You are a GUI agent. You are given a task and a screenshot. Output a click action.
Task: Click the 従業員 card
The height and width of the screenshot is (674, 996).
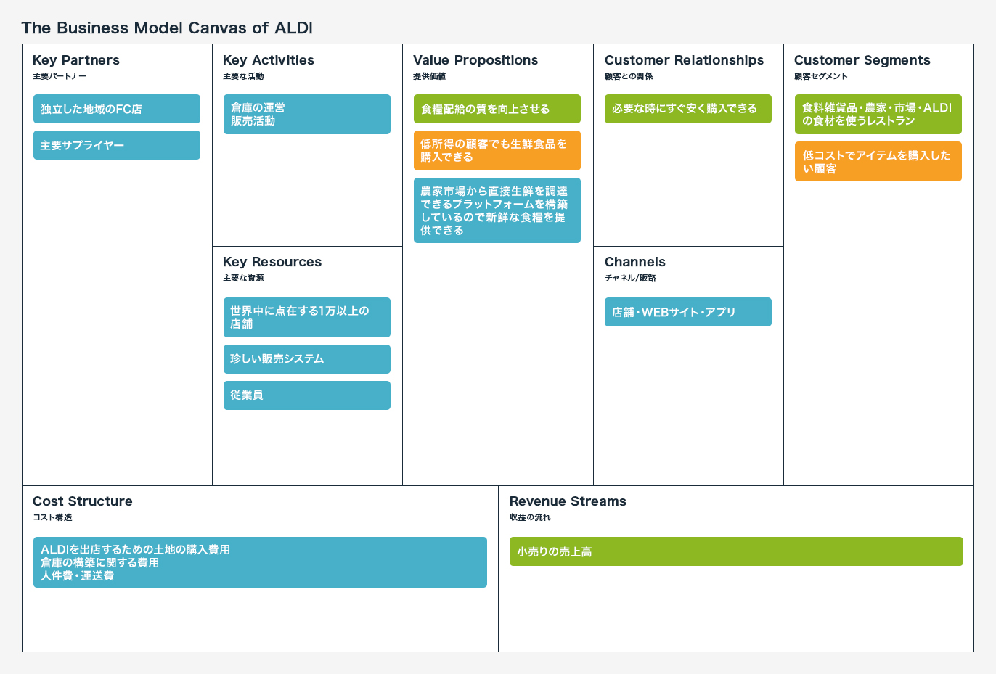tap(307, 395)
